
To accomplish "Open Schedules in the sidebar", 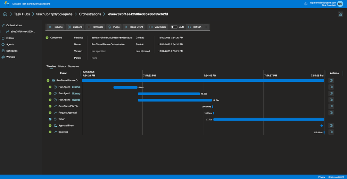I will coord(12,51).
